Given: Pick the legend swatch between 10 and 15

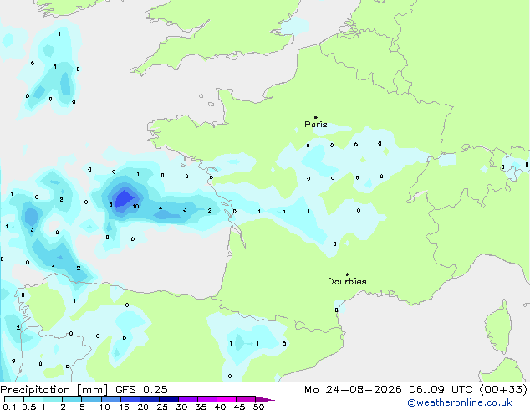Looking at the screenshot, I should [x=110, y=399].
